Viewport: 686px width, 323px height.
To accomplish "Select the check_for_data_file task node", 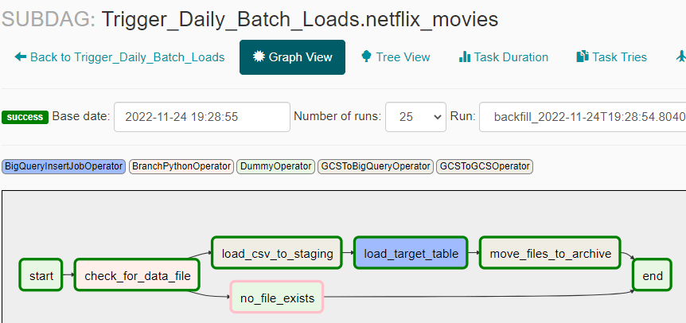I will pos(137,276).
